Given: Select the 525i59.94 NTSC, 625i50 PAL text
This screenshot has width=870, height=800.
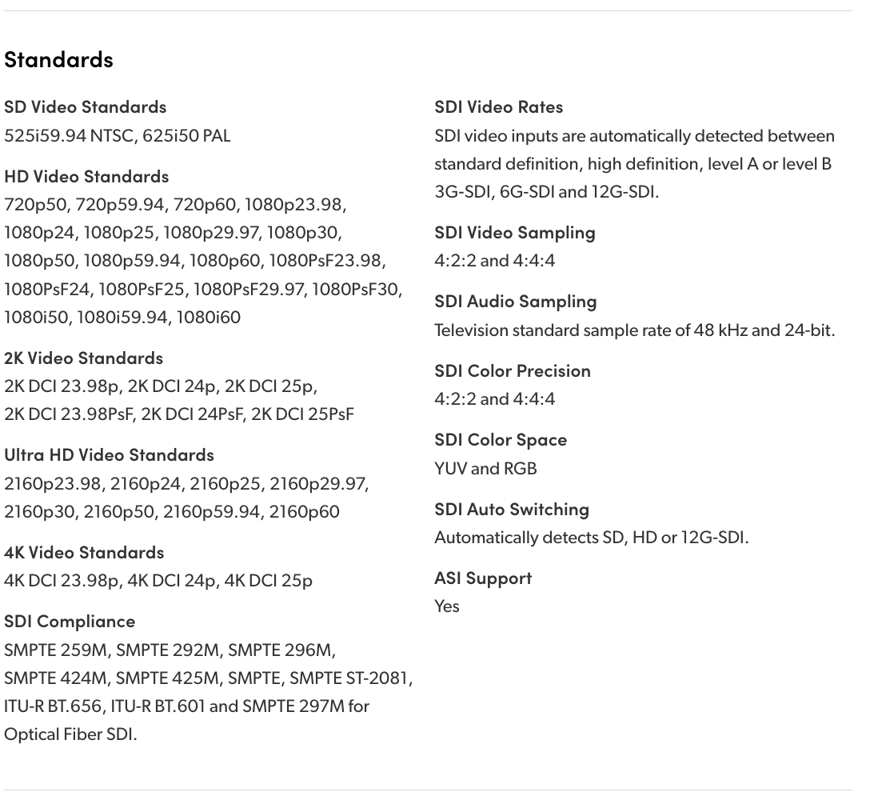Looking at the screenshot, I should click(117, 135).
